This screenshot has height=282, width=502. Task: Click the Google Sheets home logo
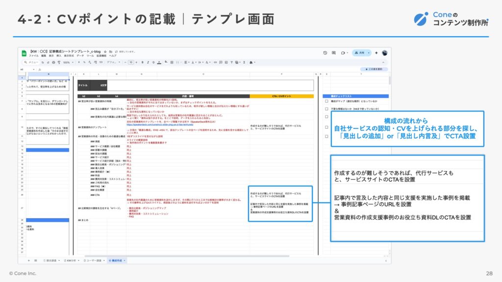click(x=24, y=53)
